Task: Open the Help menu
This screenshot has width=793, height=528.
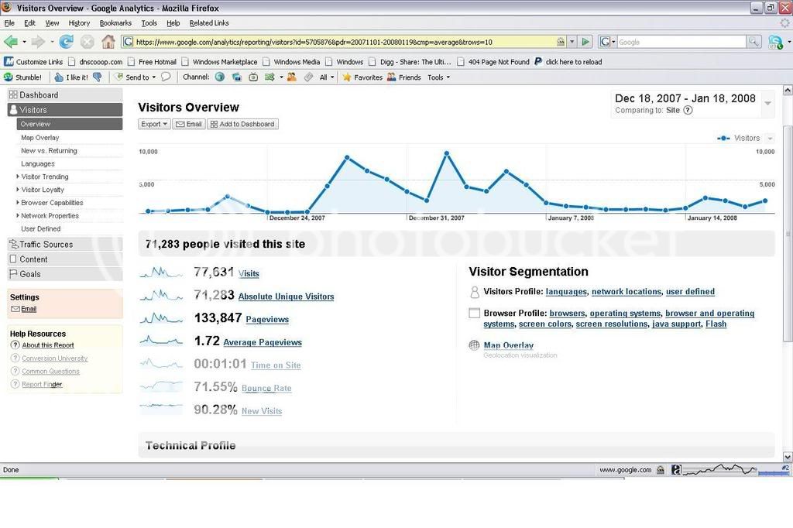Action: click(173, 22)
